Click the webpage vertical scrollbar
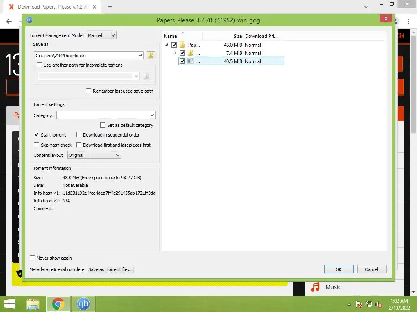This screenshot has height=312, width=417. coord(413,85)
